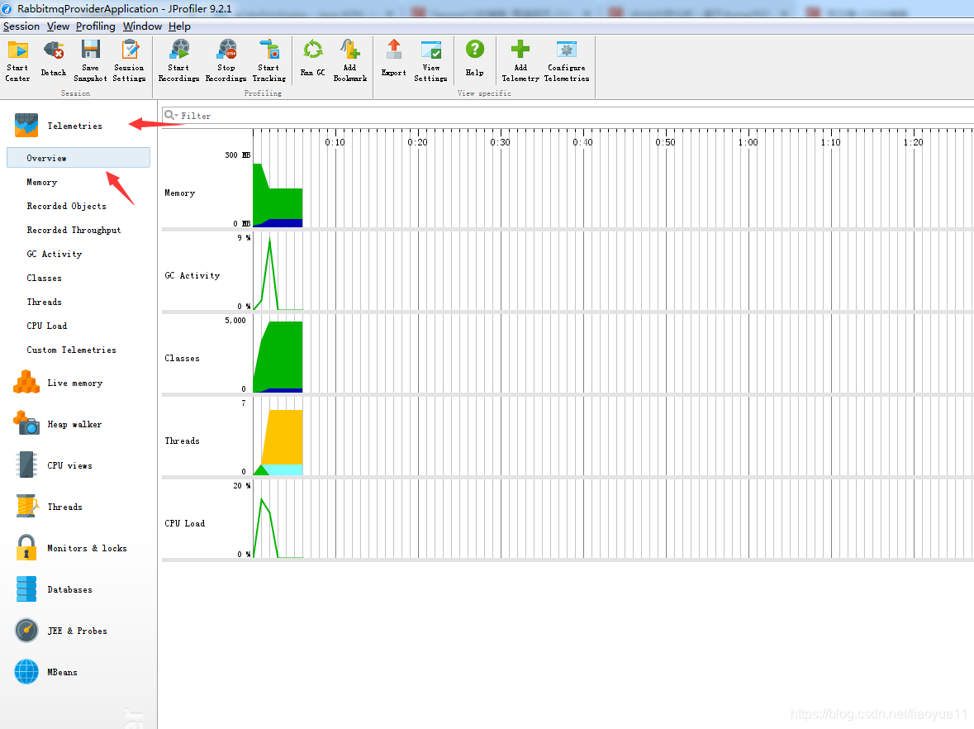Click the 0:30 timeline mark
974x729 pixels.
500,142
